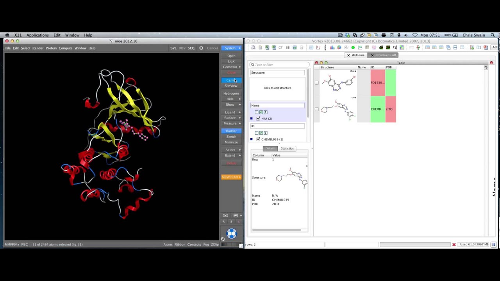
Task: Click the SiteView button
Action: tap(231, 86)
